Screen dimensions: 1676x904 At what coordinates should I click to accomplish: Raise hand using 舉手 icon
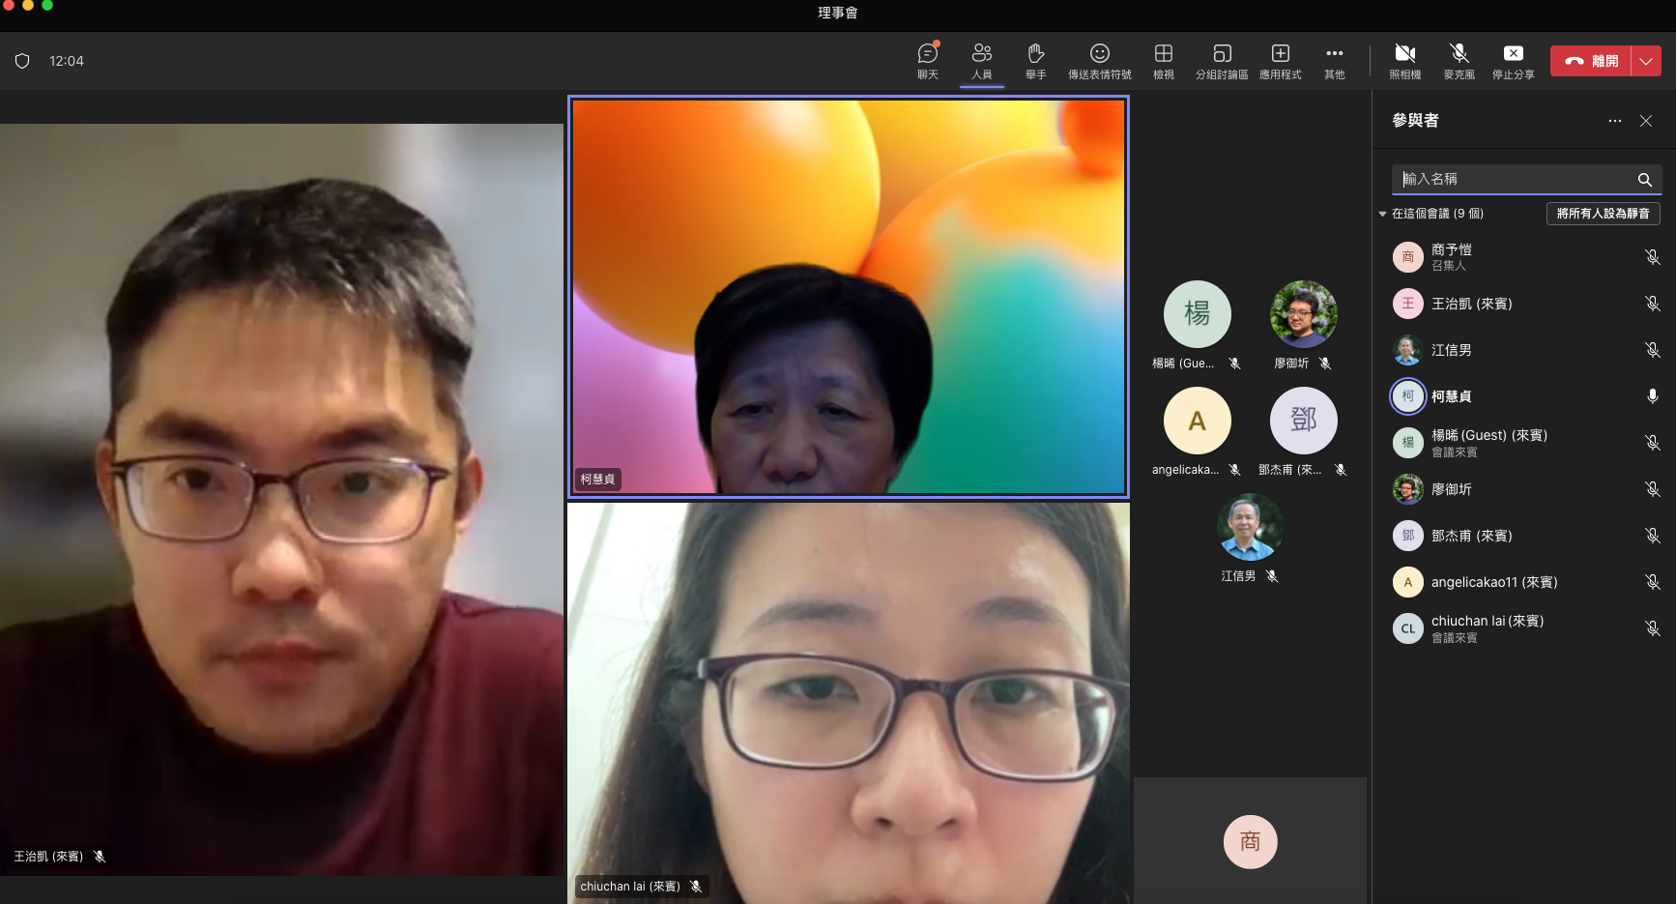tap(1036, 61)
